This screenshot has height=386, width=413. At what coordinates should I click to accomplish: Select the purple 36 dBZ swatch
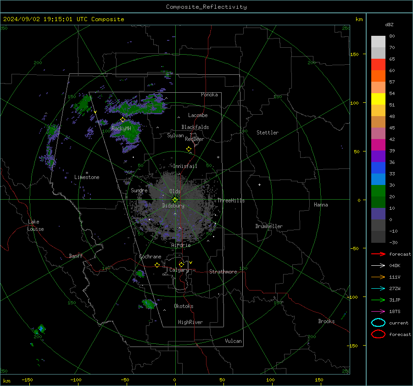tap(378, 156)
